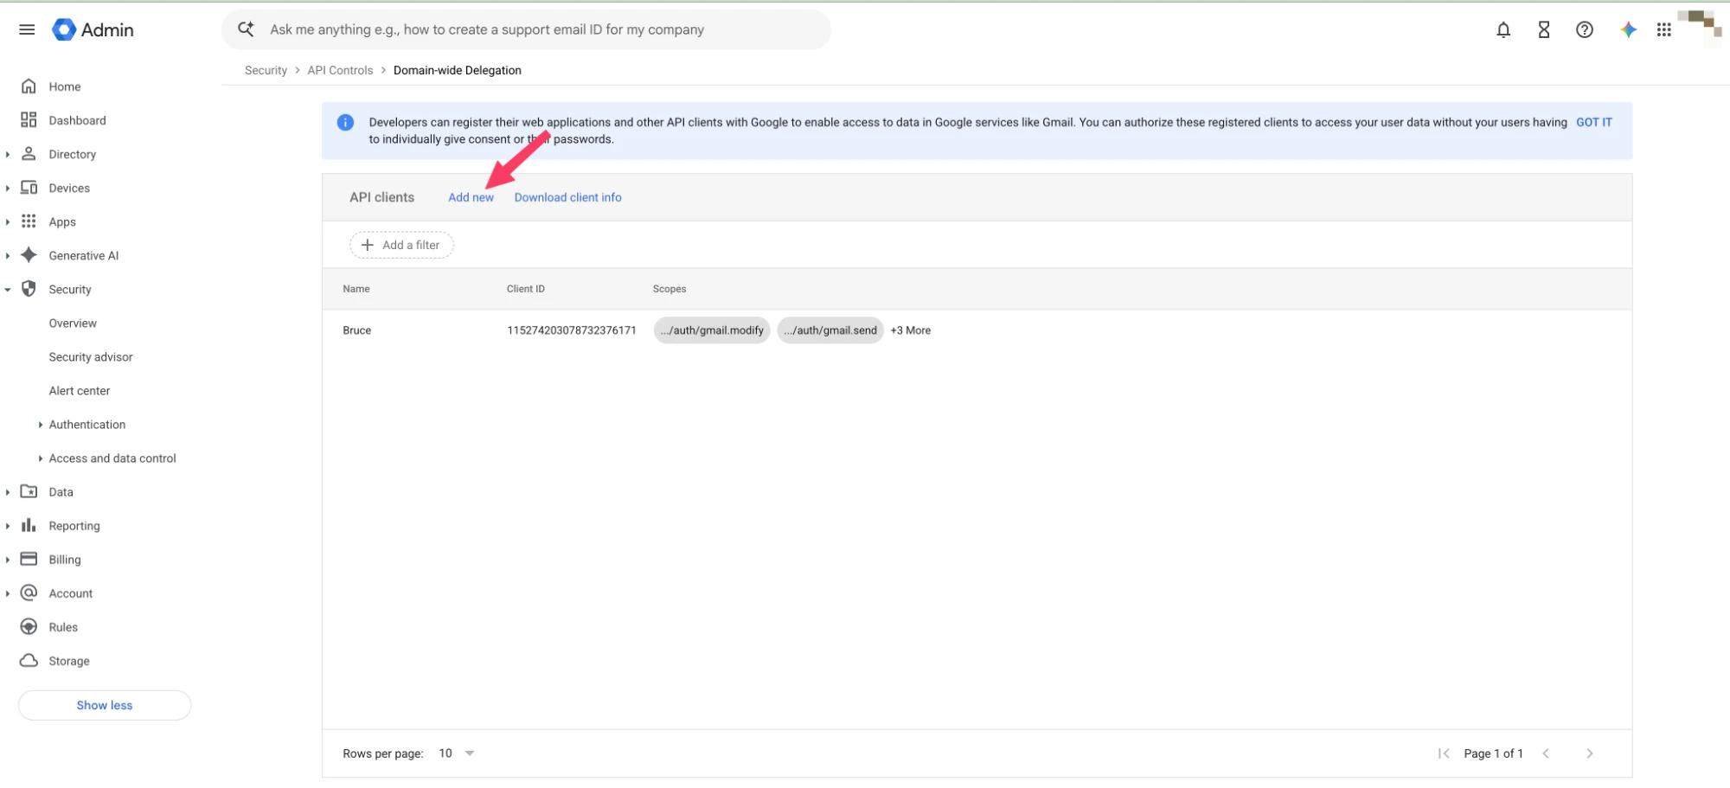Click client ID 115274203078732376171
This screenshot has height=788, width=1730.
(571, 330)
